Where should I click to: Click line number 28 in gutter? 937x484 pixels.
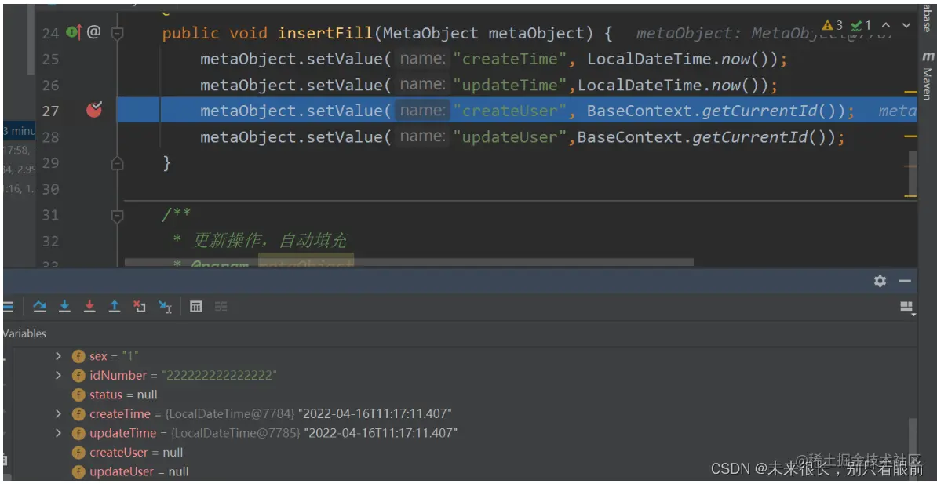tap(51, 136)
